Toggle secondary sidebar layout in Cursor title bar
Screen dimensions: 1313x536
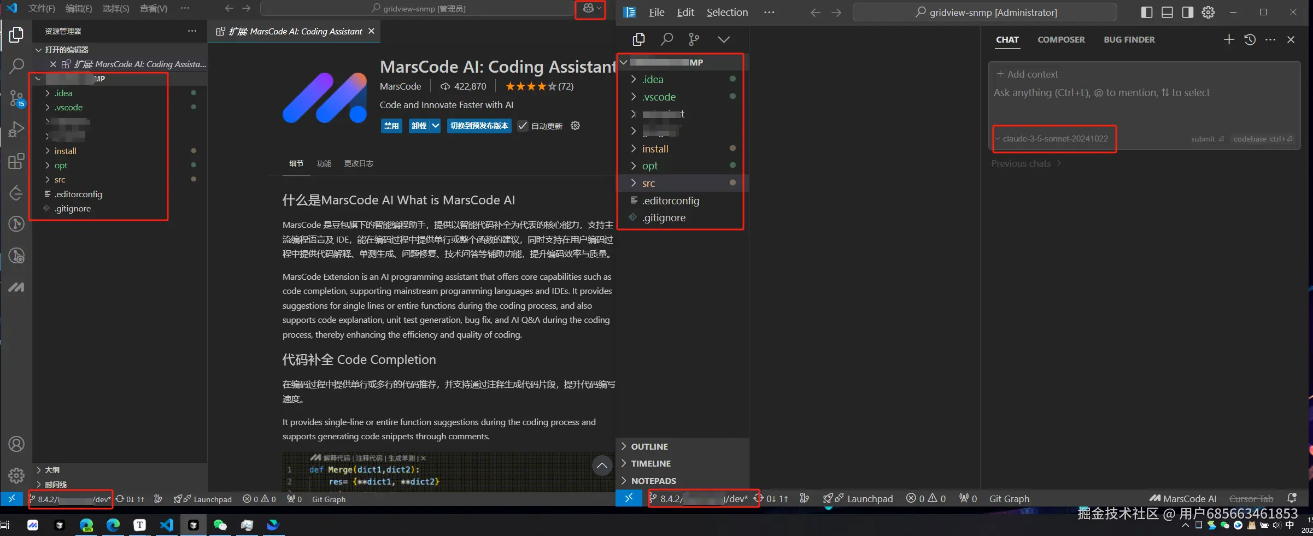[x=1187, y=12]
